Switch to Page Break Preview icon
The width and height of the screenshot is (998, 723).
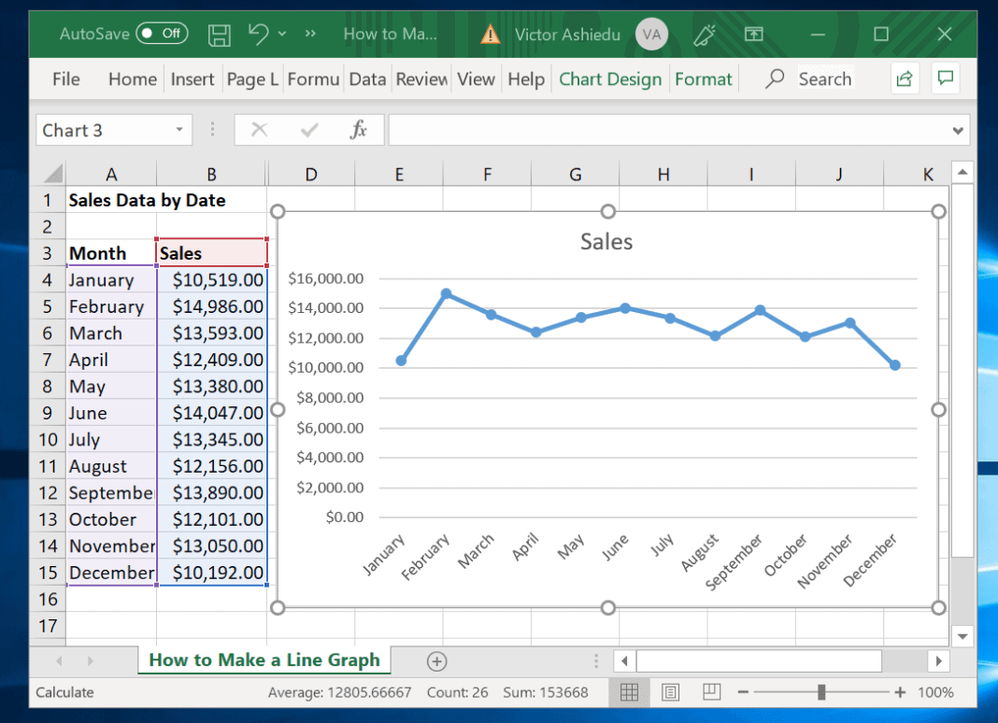(711, 692)
